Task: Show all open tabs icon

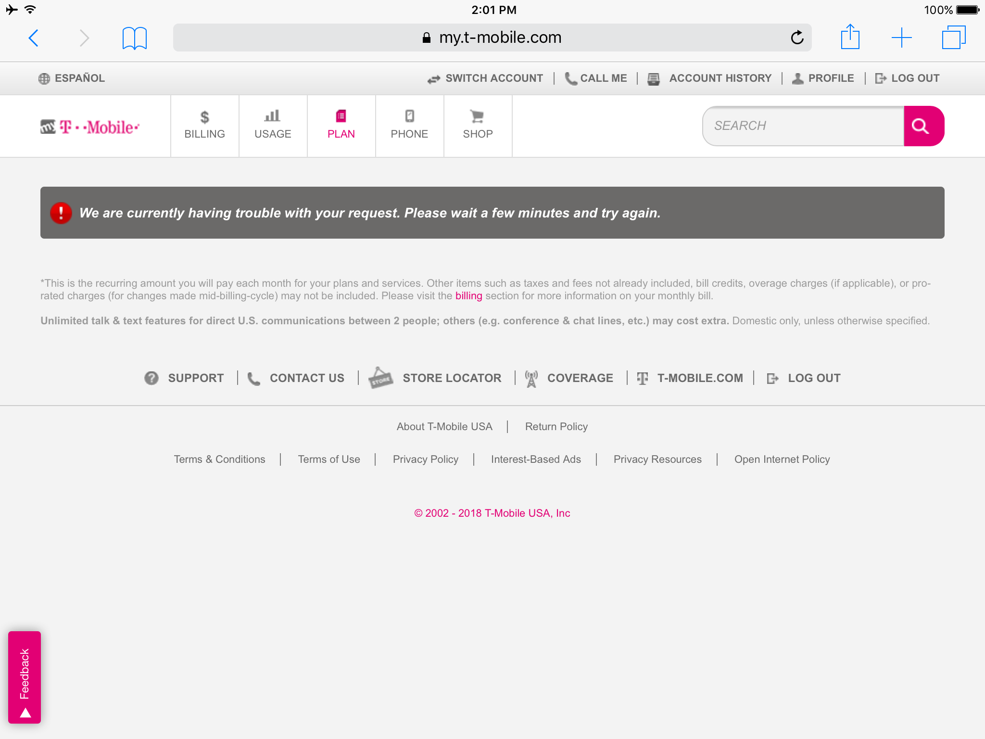Action: [x=953, y=38]
